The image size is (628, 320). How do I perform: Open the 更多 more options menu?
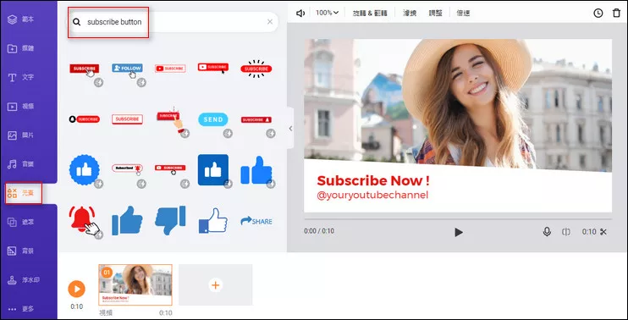coord(20,309)
